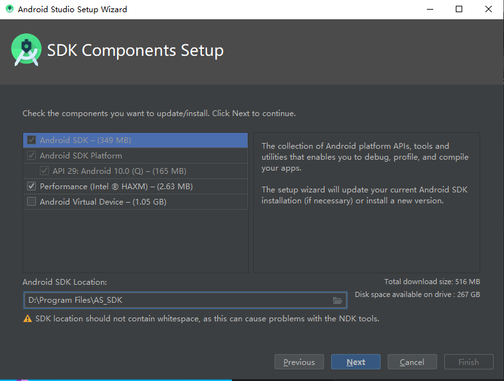
Task: Select the Android SDK Platform row text
Action: (81, 155)
